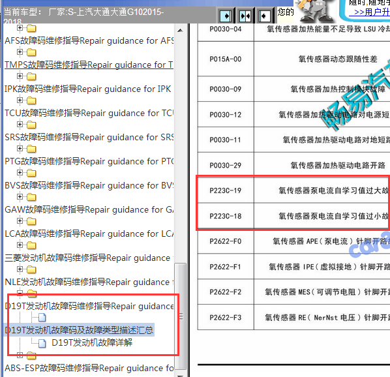Open 三菱发动机故障码维修指导 item
This screenshot has height=377, width=390.
pos(89,258)
